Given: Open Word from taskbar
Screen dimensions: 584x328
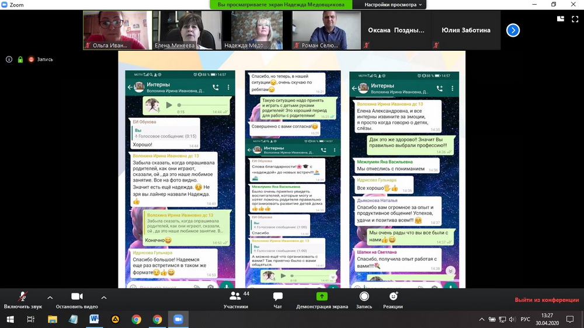Looking at the screenshot, I should (x=94, y=319).
